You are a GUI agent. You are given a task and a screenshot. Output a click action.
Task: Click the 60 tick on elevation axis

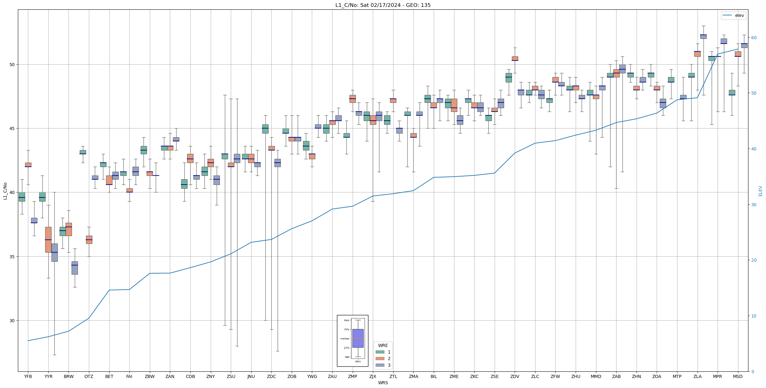[x=753, y=38]
